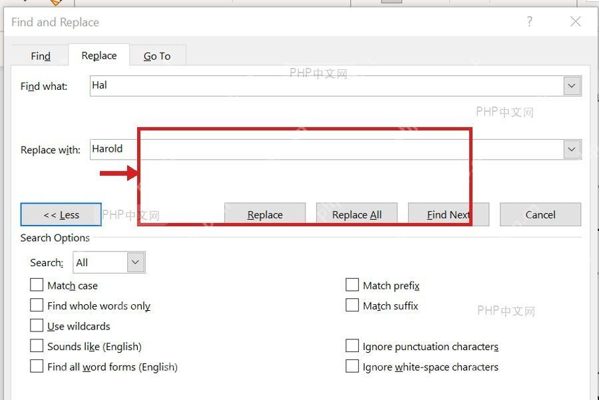Open the Go To tab
The height and width of the screenshot is (400, 599).
(x=157, y=56)
